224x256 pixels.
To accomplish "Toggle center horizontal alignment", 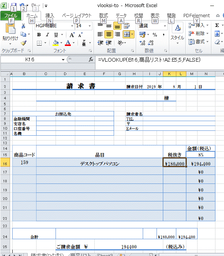I will pos(108,34).
